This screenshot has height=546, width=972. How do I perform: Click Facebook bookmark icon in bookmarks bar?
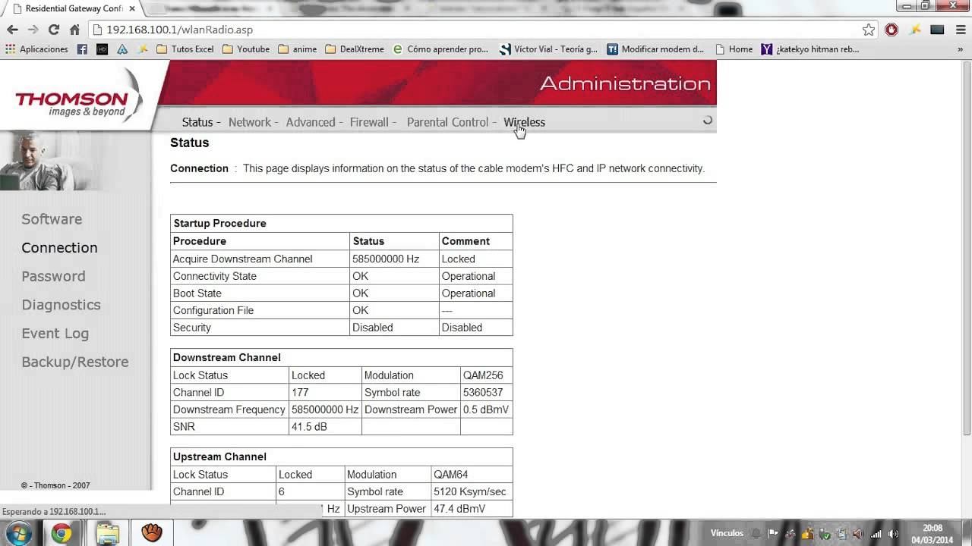coord(82,49)
